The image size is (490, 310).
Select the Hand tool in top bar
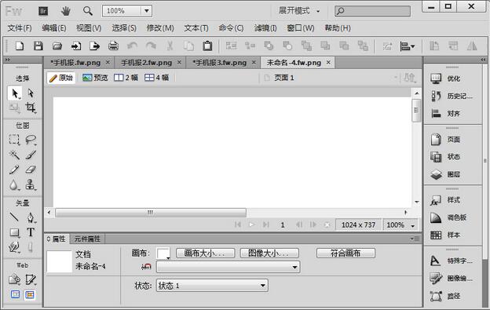click(x=65, y=11)
